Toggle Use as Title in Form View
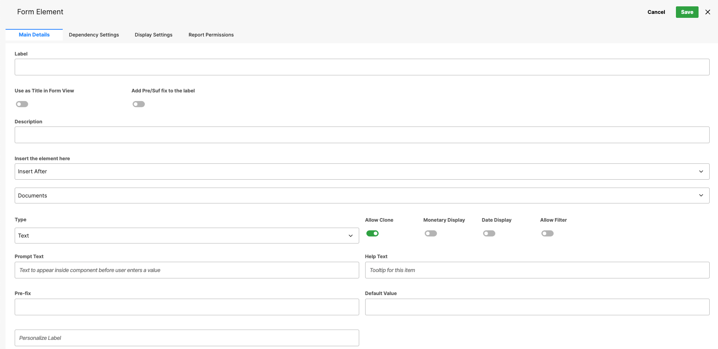This screenshot has height=349, width=718. pyautogui.click(x=22, y=104)
